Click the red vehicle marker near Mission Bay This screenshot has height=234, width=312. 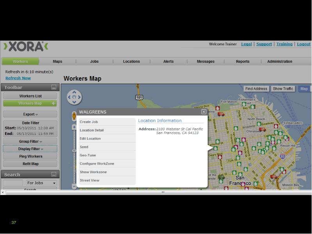274,177
